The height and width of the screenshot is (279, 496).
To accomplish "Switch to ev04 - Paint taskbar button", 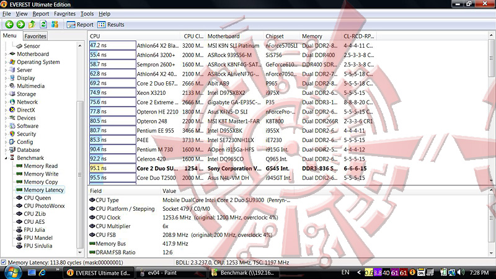I will click(x=170, y=273).
